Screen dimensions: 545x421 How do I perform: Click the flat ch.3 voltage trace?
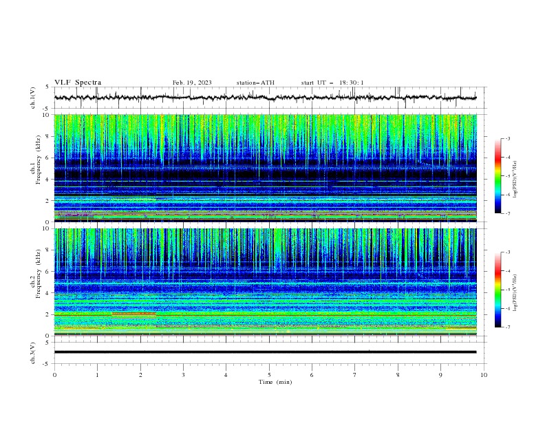tap(265, 352)
